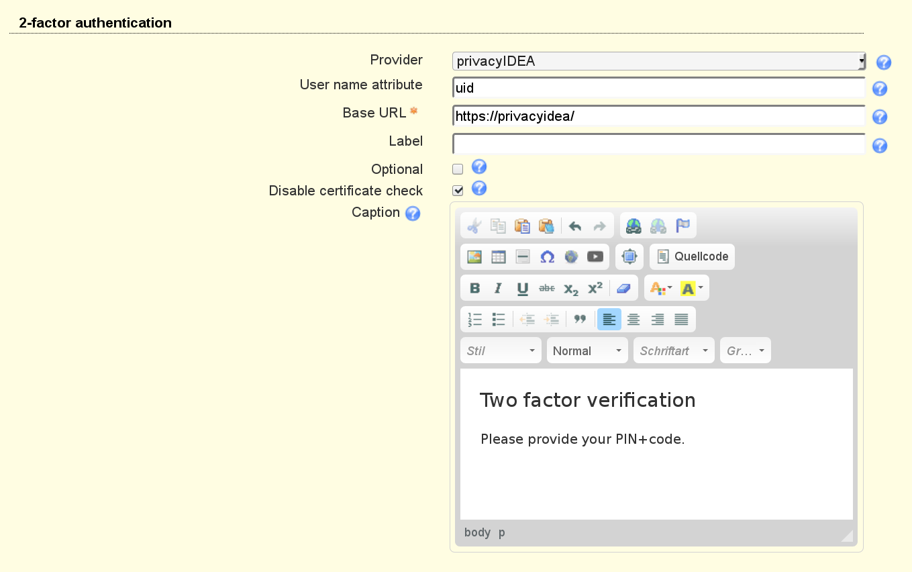The height and width of the screenshot is (572, 912).
Task: Open the text color picker
Action: [x=660, y=288]
